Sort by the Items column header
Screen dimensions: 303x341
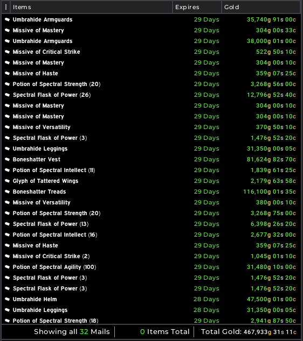91,7
